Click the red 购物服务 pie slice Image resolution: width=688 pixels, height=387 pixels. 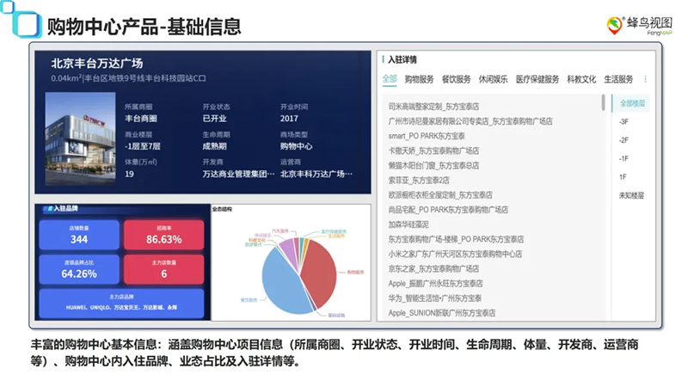pyautogui.click(x=320, y=272)
